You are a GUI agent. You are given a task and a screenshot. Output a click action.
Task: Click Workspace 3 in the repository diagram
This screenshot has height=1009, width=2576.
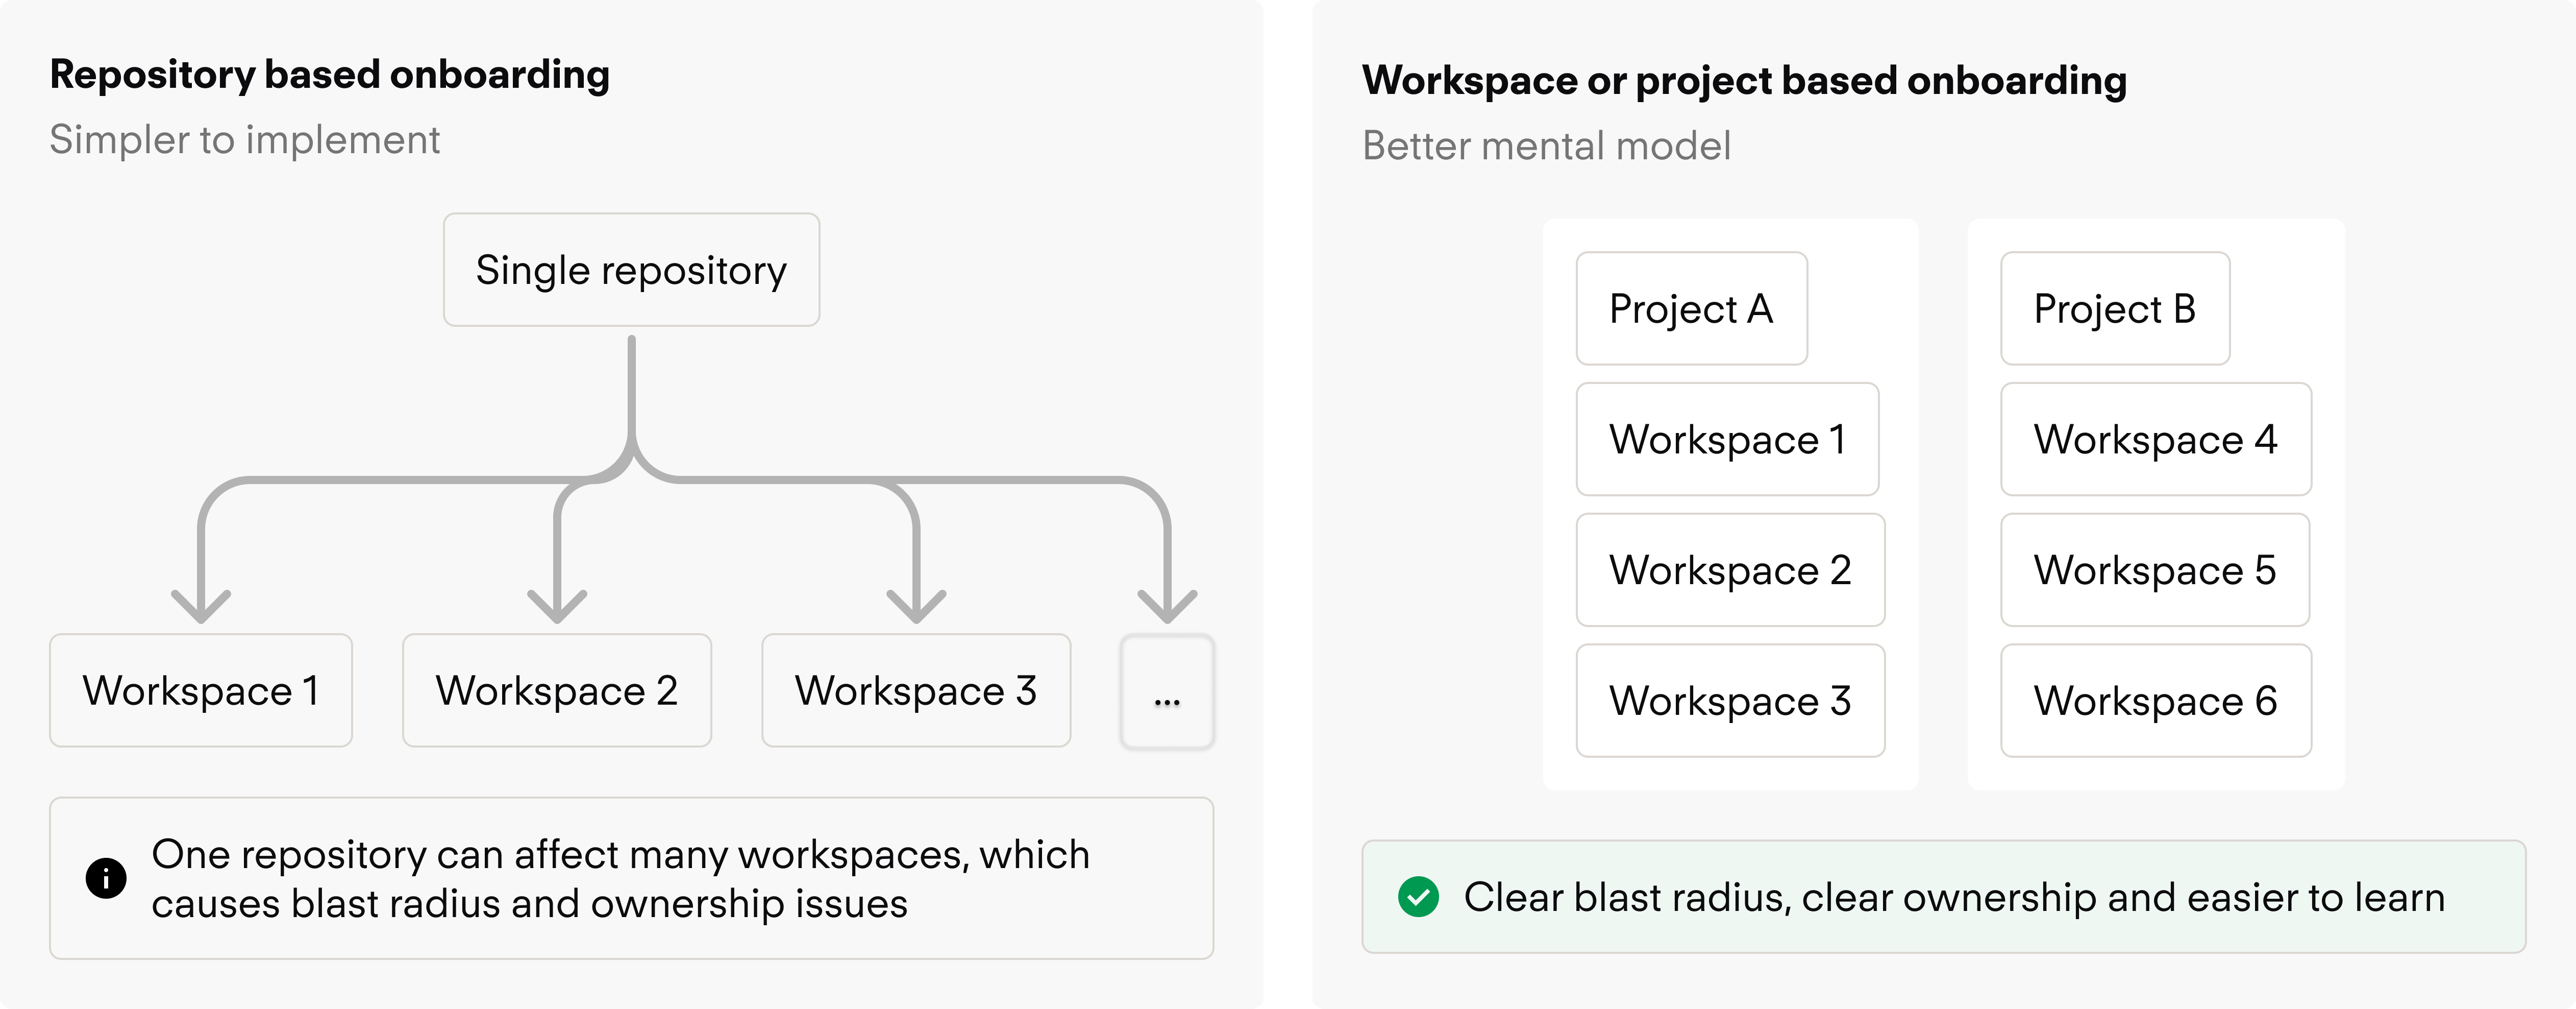(916, 691)
